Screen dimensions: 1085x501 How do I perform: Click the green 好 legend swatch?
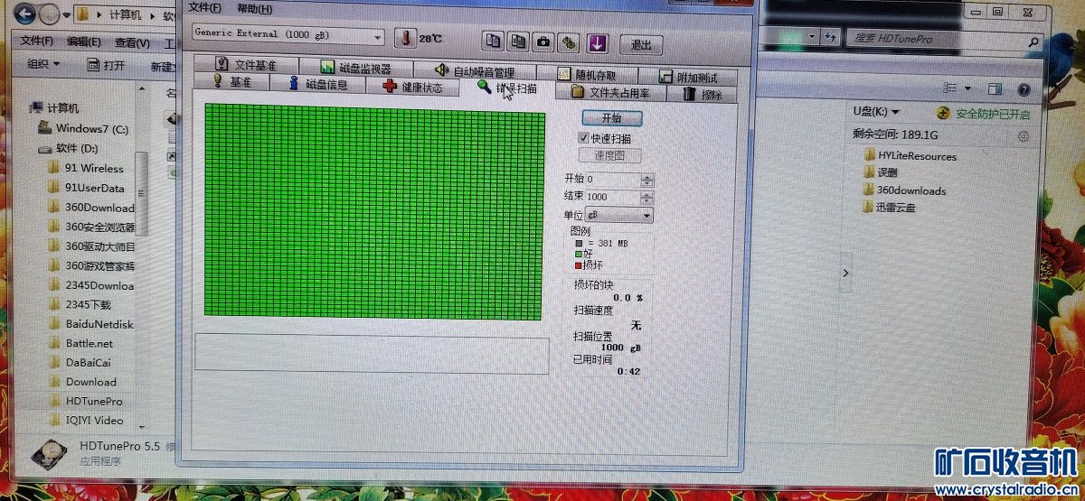pyautogui.click(x=579, y=255)
